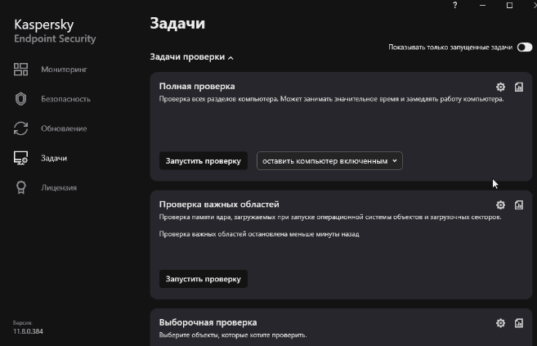The width and height of the screenshot is (537, 346).
Task: Start Проверка важных областей with Запустить проверку
Action: (204, 279)
